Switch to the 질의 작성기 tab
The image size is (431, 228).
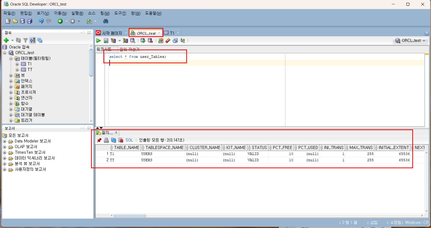click(129, 49)
